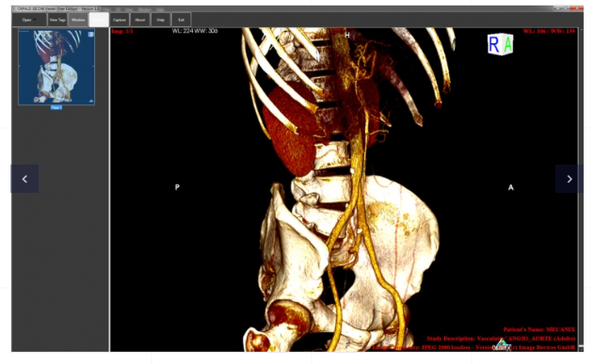The width and height of the screenshot is (594, 364).
Task: Click the OsiriX logo at viewer bottom
Action: tap(503, 344)
